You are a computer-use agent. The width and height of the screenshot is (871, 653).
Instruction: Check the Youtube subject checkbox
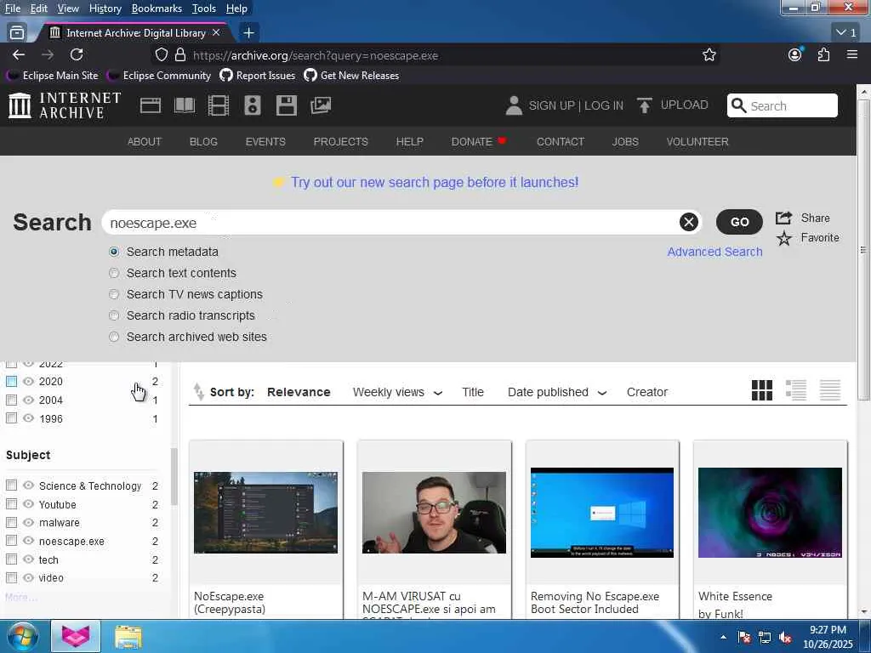(11, 503)
